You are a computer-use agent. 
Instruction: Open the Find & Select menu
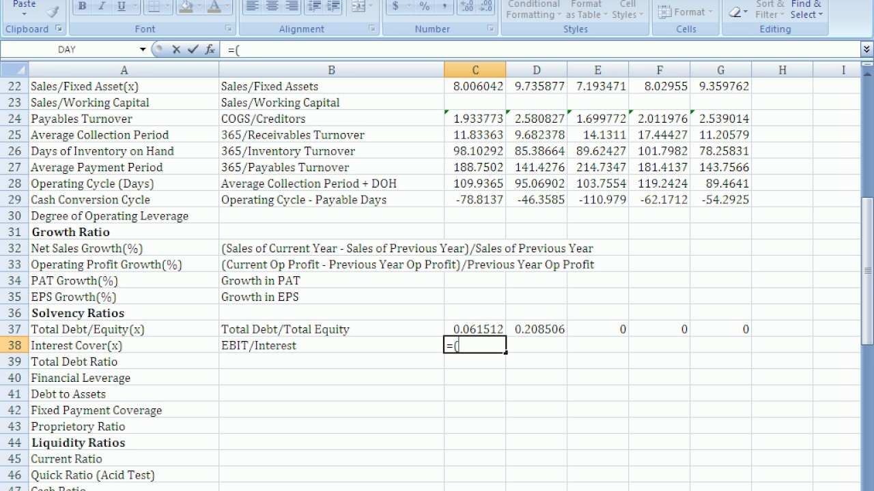pos(806,10)
